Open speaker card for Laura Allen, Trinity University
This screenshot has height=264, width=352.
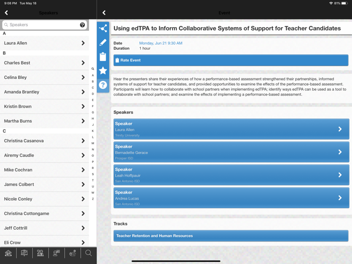(x=231, y=129)
